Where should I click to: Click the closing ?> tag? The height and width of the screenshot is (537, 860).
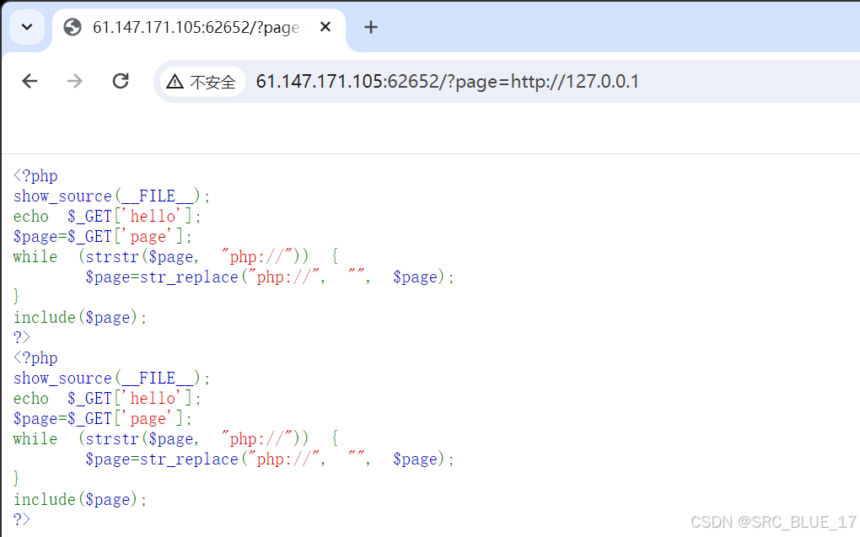tap(20, 337)
